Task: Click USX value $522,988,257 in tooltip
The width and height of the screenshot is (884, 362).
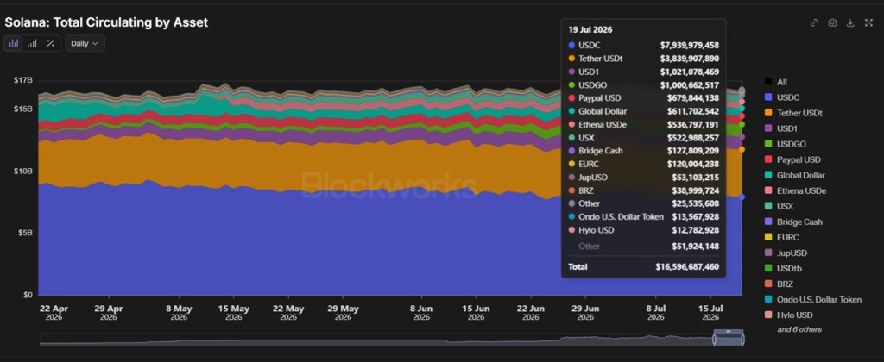Action: click(x=693, y=137)
